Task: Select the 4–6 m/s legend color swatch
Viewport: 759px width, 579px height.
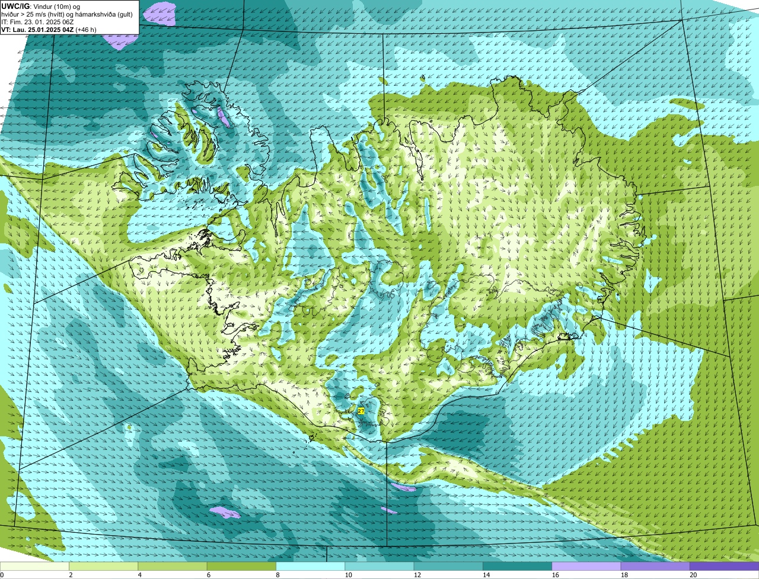Action: (x=173, y=567)
